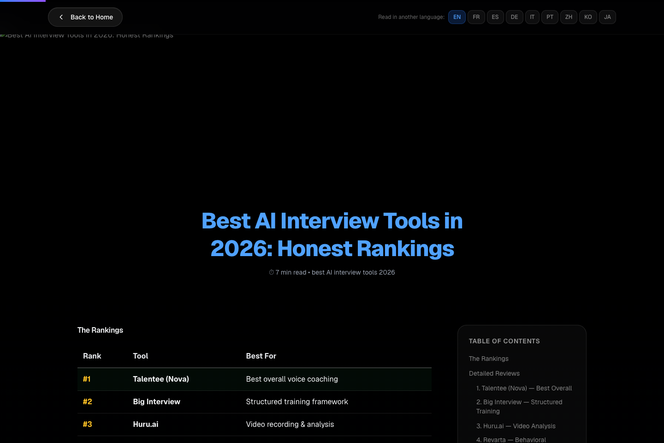Switch language to PT
664x443 pixels.
coord(550,17)
